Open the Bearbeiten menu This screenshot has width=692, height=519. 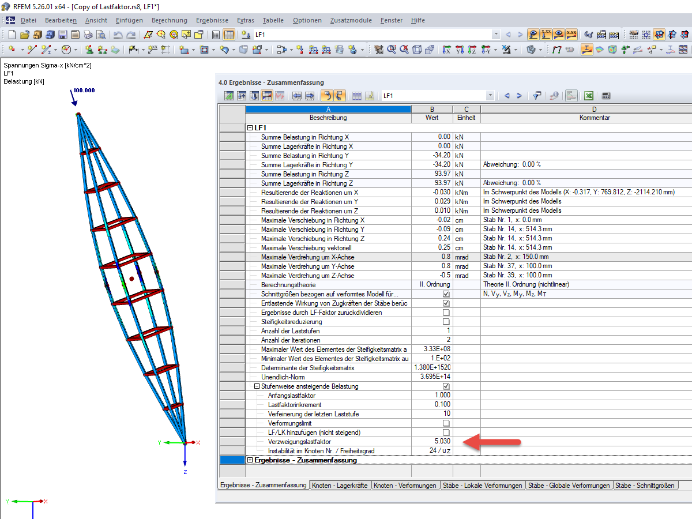(61, 20)
